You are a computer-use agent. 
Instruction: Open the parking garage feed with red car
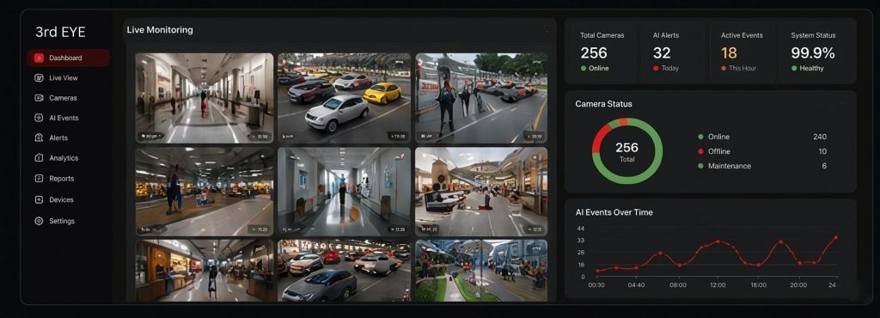pos(344,271)
